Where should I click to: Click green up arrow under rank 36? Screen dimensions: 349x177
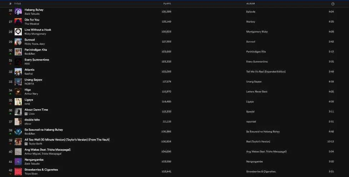pos(10,114)
